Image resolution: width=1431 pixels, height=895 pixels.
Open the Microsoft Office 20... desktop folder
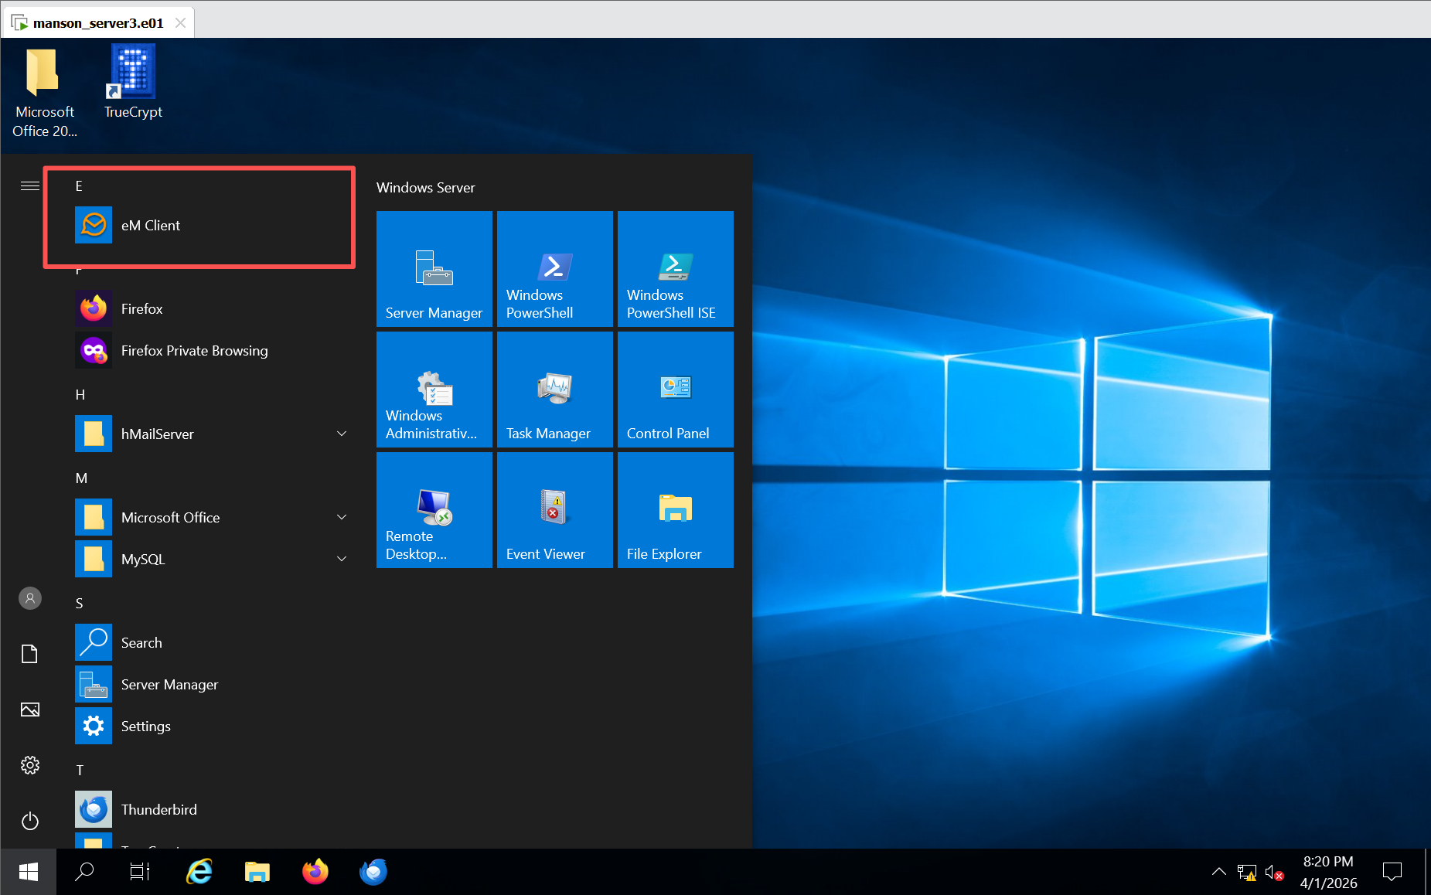(x=44, y=93)
